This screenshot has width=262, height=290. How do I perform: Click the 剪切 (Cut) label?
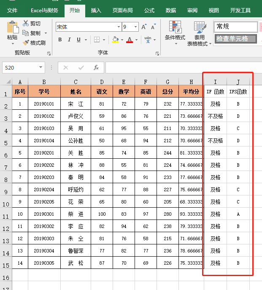tap(35, 24)
